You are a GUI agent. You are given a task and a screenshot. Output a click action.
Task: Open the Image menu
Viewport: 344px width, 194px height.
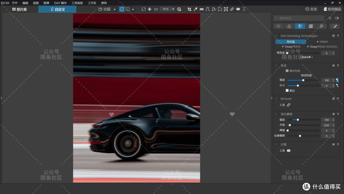click(x=46, y=3)
